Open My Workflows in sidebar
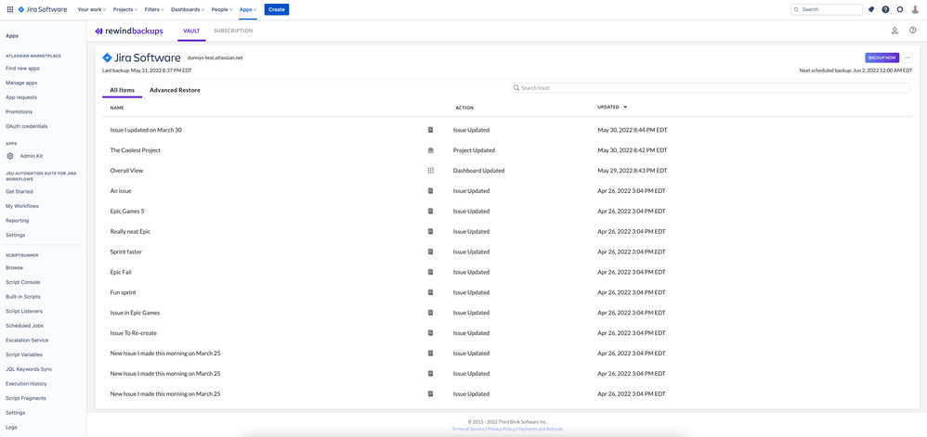927x437 pixels. tap(21, 206)
